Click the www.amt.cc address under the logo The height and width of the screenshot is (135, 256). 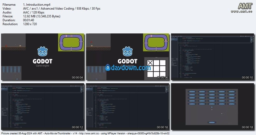click(241, 11)
